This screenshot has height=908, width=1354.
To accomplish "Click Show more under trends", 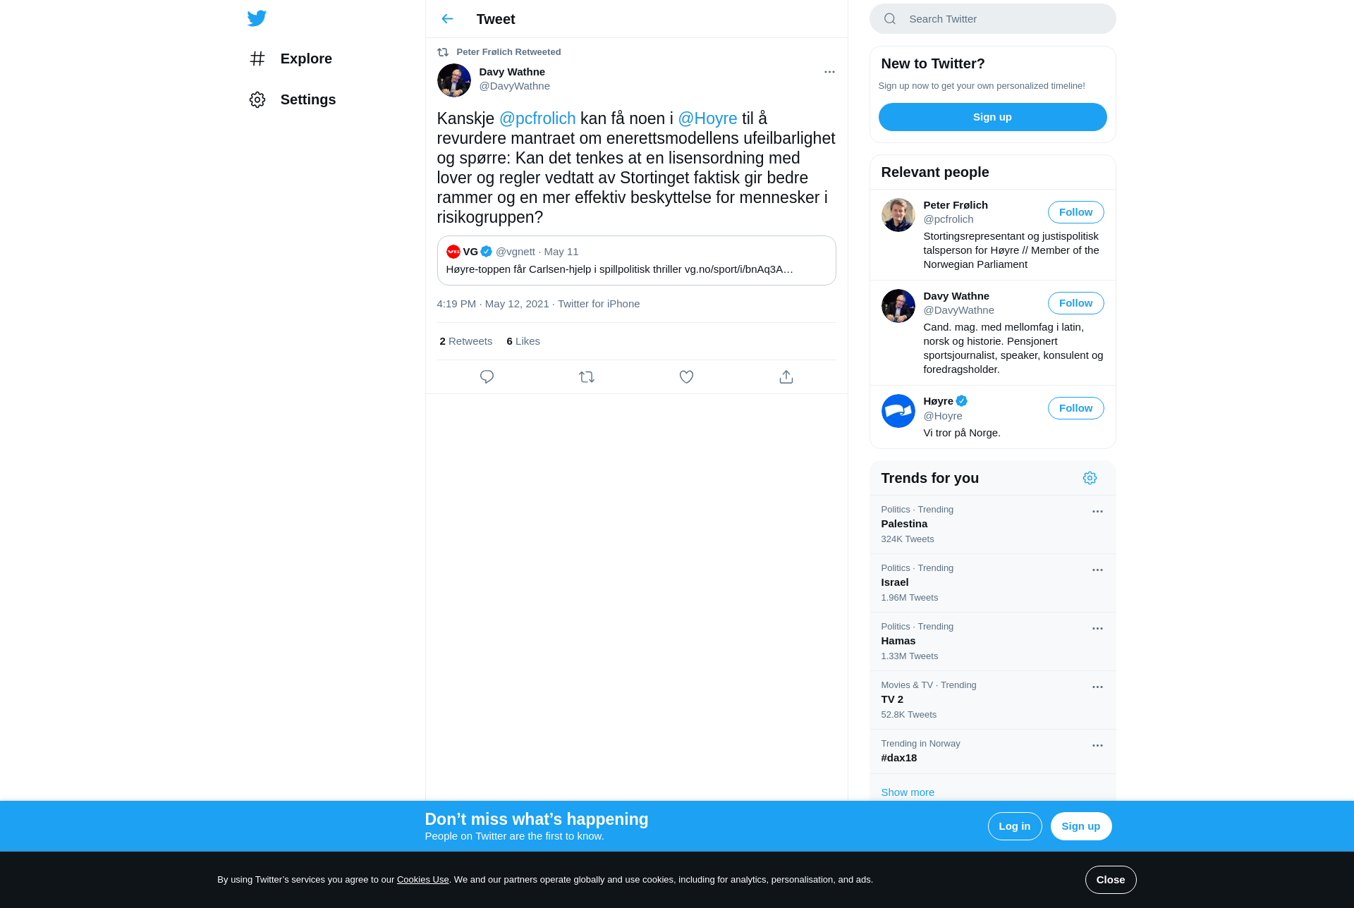I will [x=908, y=792].
